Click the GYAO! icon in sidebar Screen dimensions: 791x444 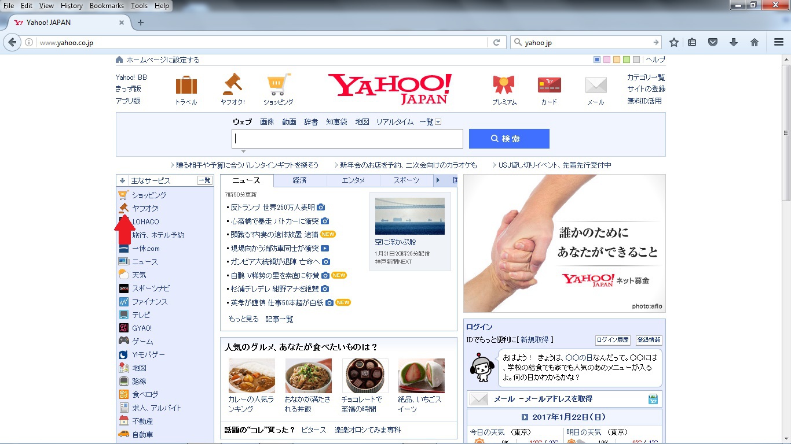(123, 328)
